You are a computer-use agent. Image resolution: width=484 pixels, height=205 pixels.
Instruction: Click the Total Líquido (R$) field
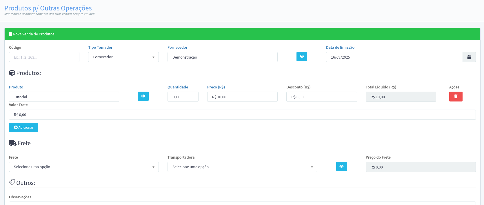pyautogui.click(x=401, y=97)
